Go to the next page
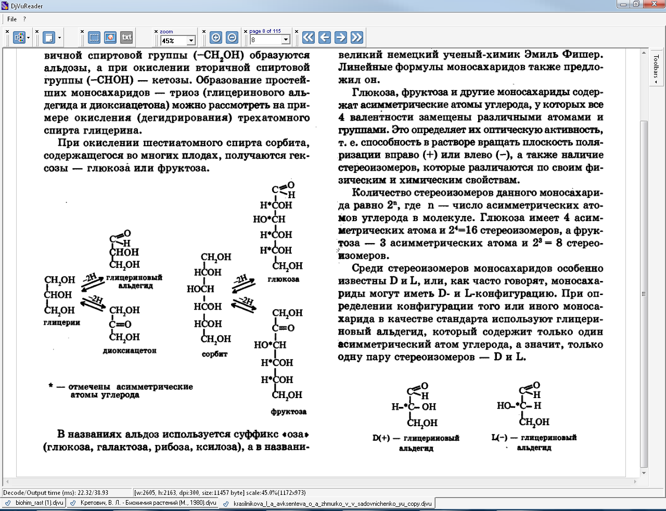This screenshot has height=511, width=666. [341, 37]
